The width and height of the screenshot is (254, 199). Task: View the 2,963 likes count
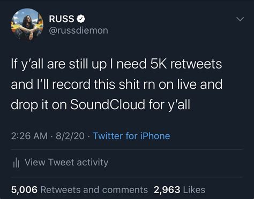[x=167, y=190]
